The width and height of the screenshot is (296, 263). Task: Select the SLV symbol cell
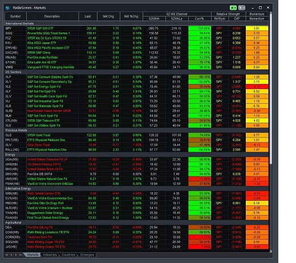coord(15,145)
